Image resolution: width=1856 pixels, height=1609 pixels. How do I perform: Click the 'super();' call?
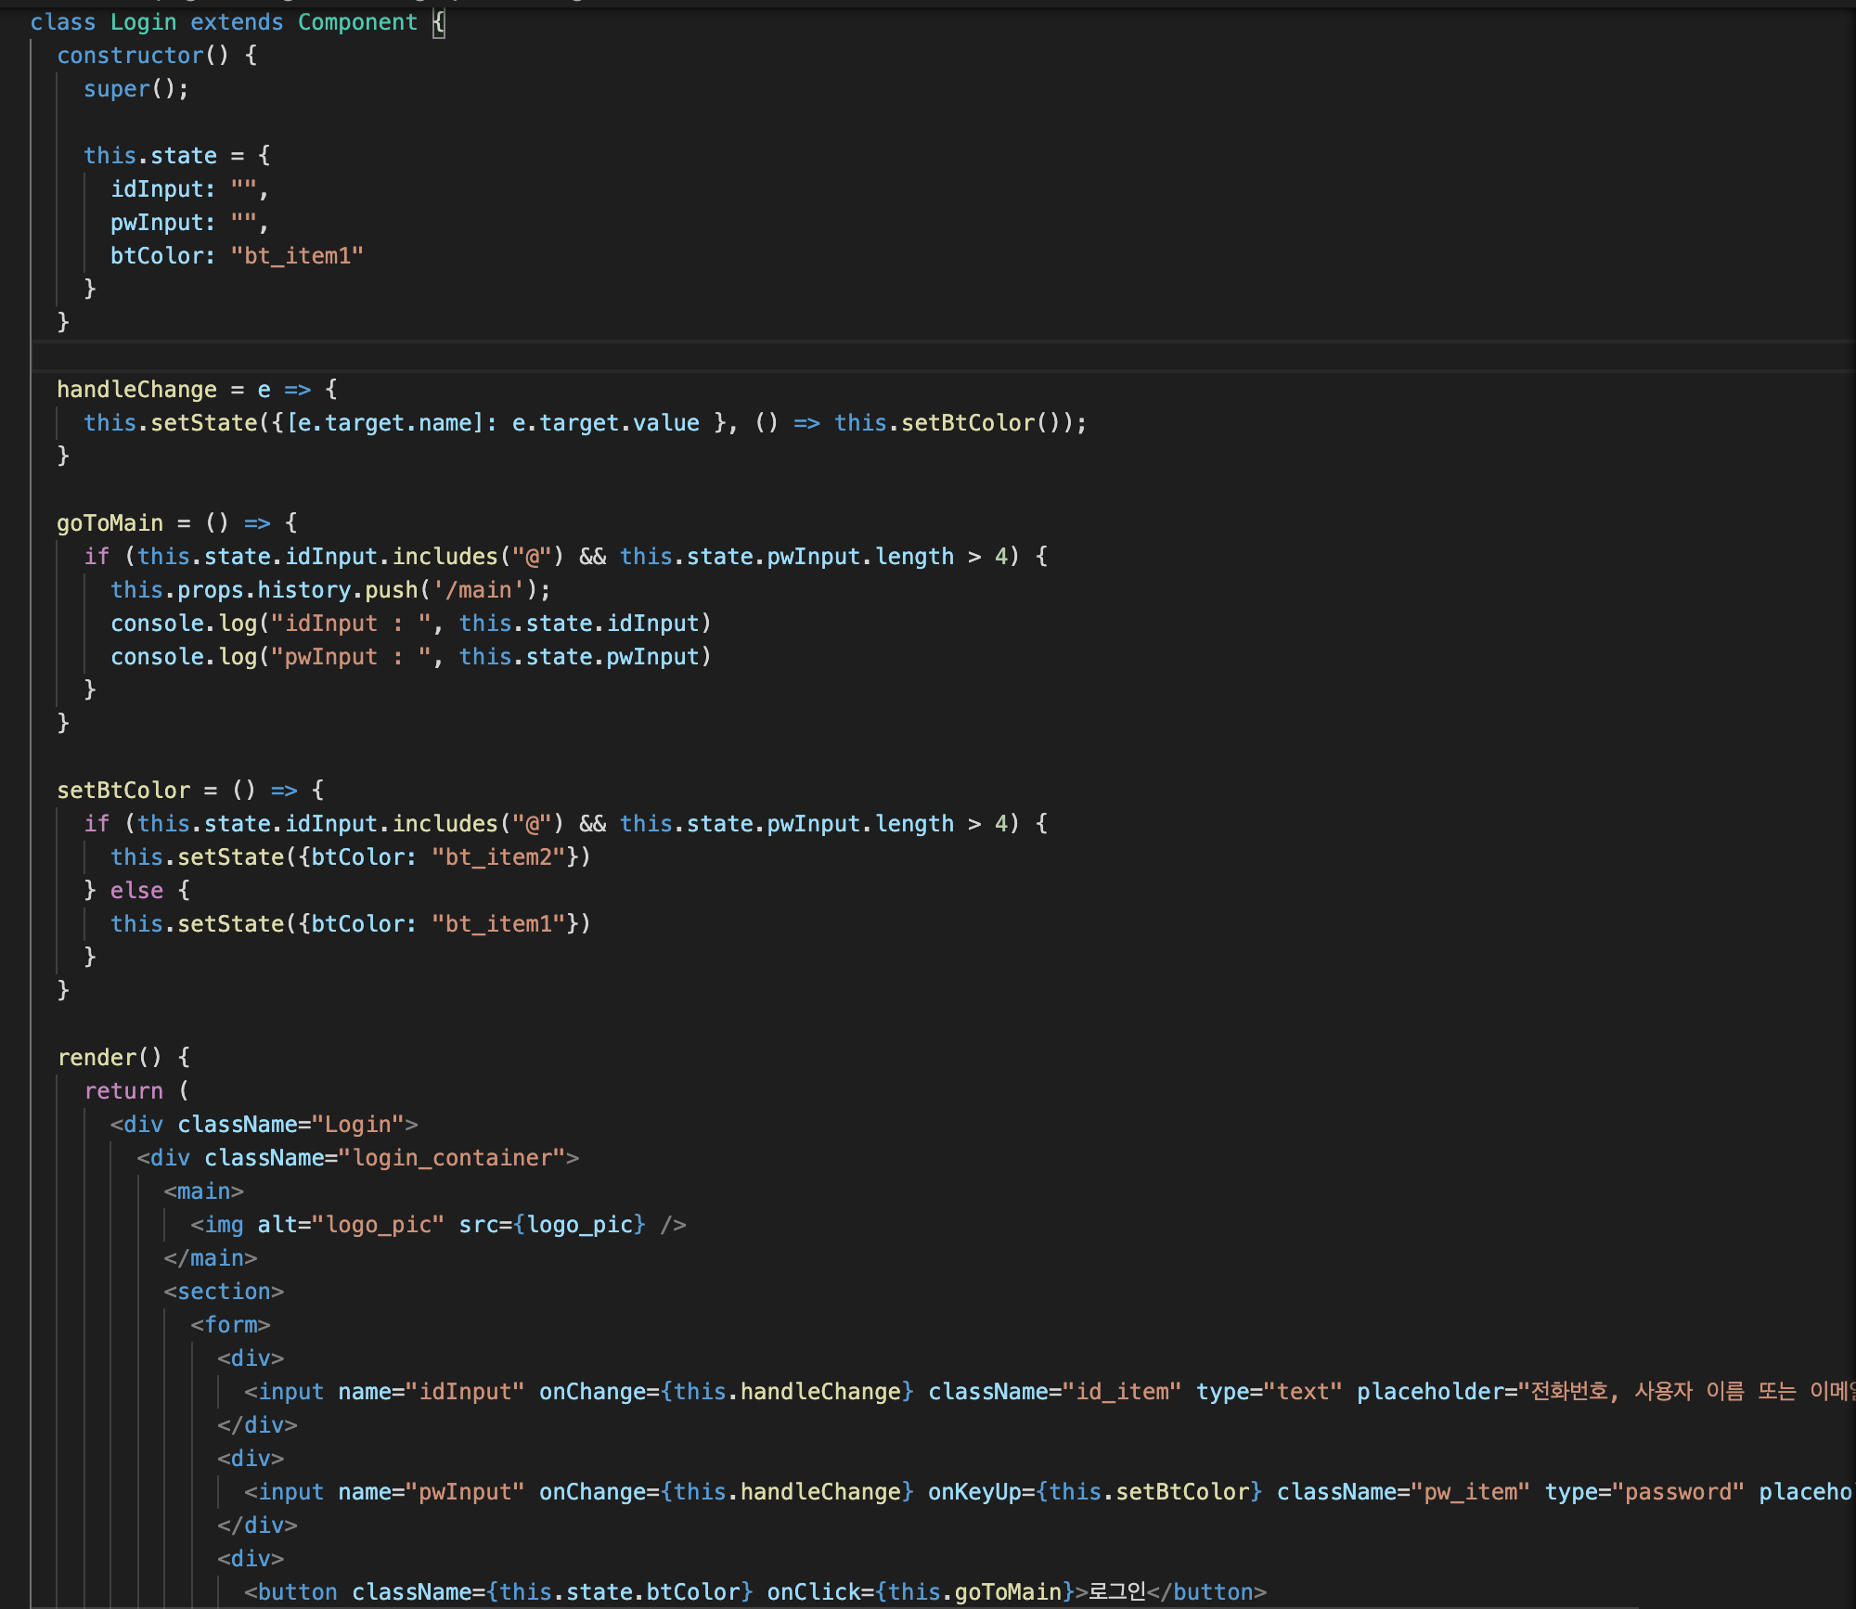[136, 89]
